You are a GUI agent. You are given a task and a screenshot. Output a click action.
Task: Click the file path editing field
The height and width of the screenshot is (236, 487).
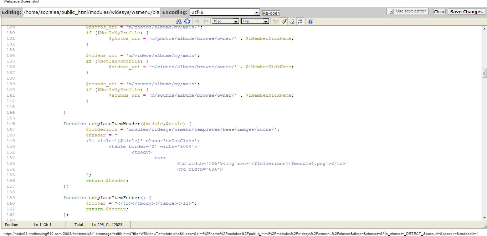(92, 12)
